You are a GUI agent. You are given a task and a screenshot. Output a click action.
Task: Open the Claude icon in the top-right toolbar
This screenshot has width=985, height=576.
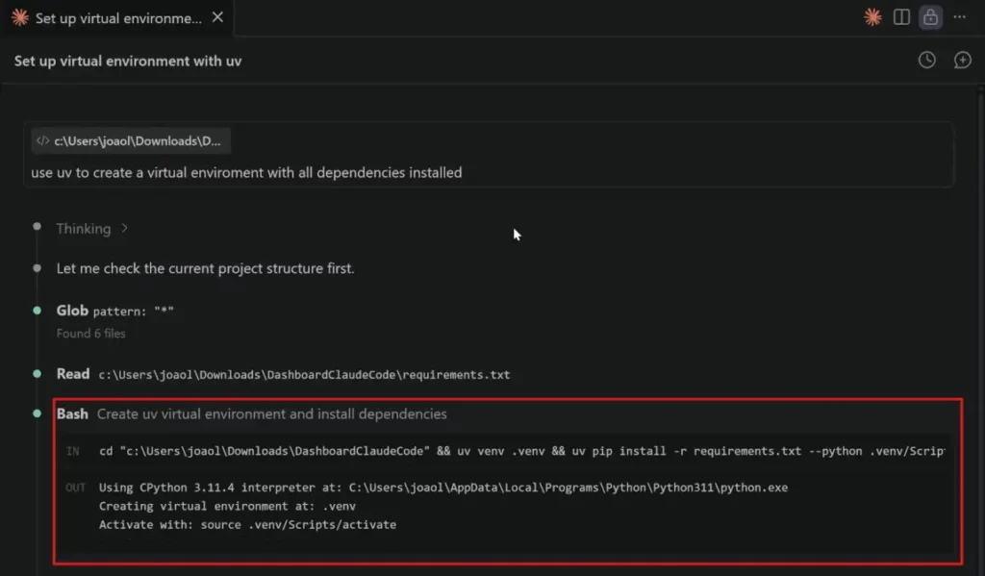click(872, 17)
